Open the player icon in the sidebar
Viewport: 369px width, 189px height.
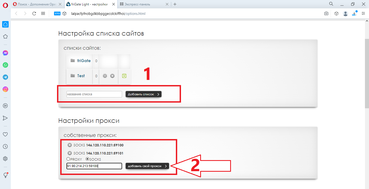(x=5, y=106)
